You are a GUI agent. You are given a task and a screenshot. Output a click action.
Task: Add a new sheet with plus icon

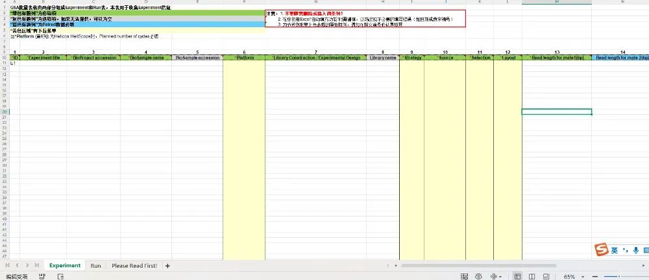coord(167,266)
